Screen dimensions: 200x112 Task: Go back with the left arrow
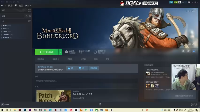coord(2,6)
